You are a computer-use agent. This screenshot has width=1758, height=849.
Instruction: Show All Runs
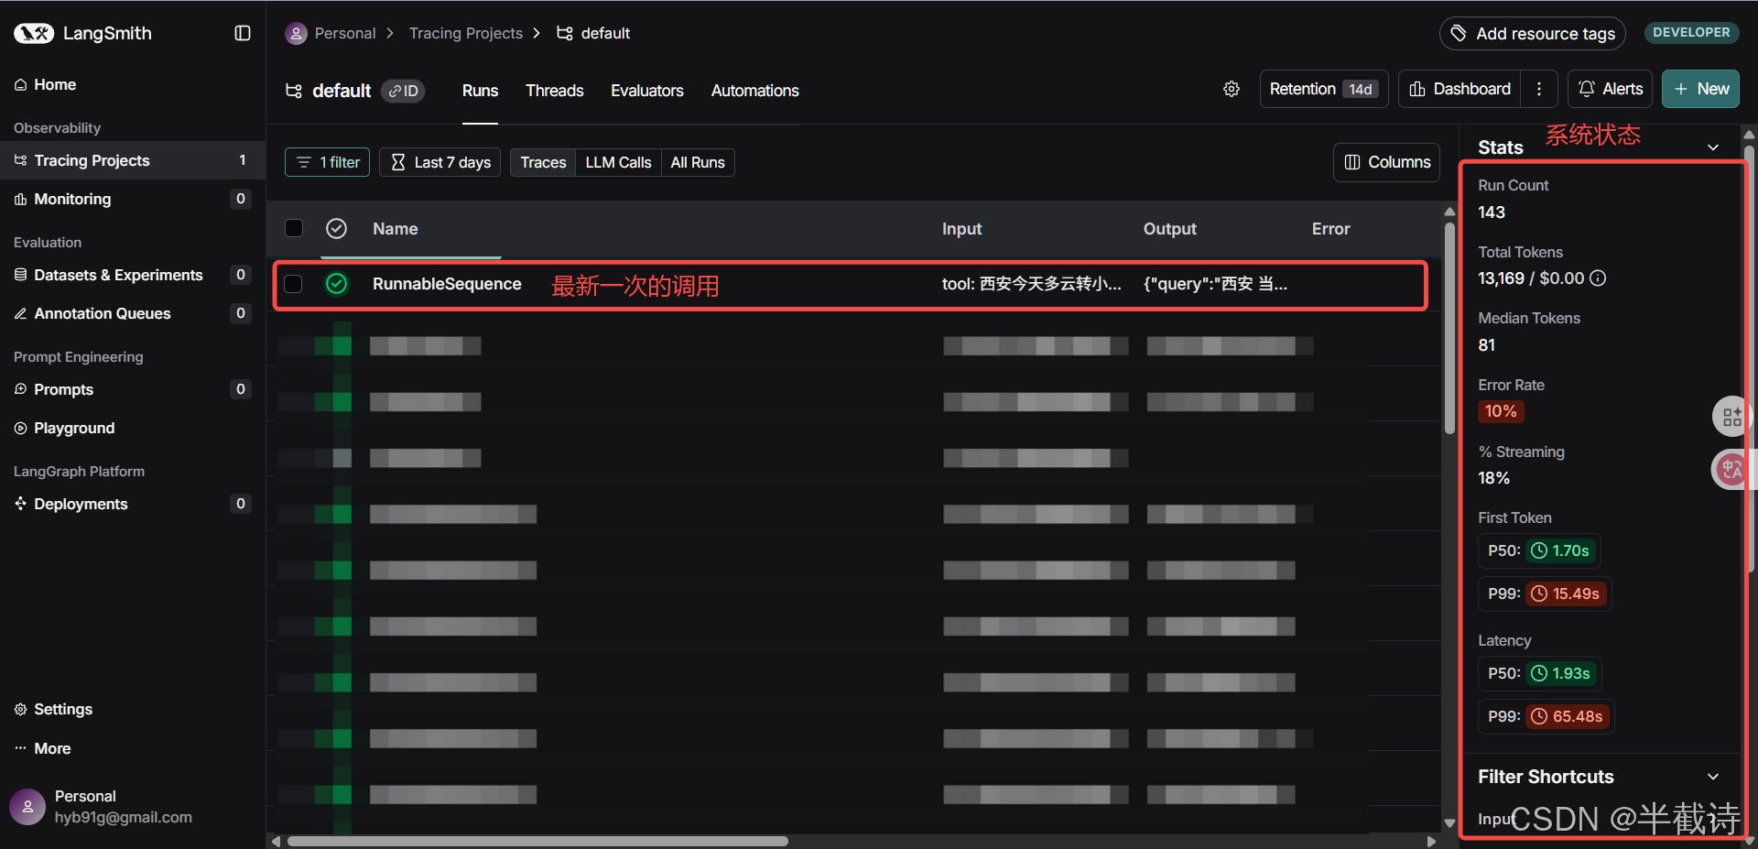[x=698, y=162]
